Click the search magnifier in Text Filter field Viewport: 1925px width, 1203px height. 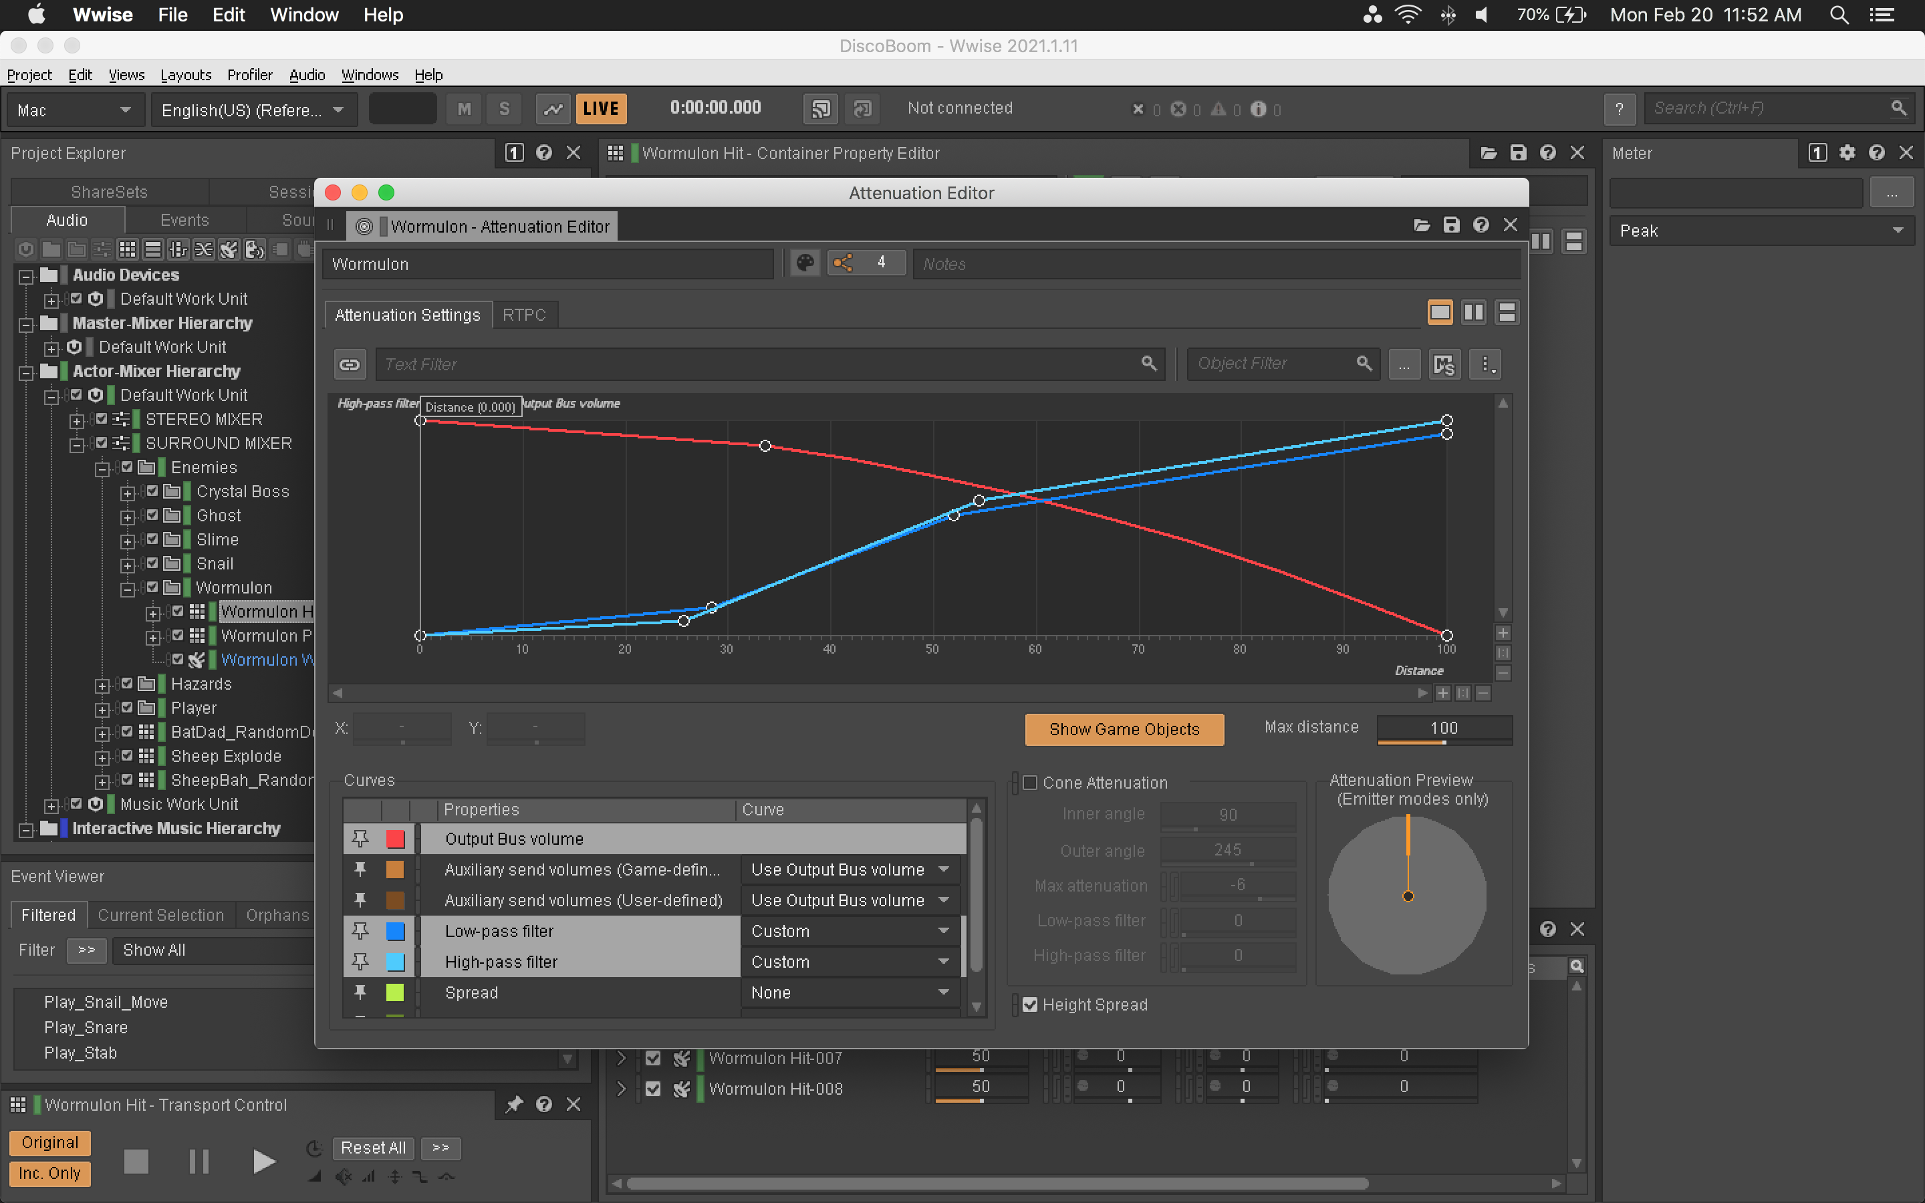(x=1148, y=364)
